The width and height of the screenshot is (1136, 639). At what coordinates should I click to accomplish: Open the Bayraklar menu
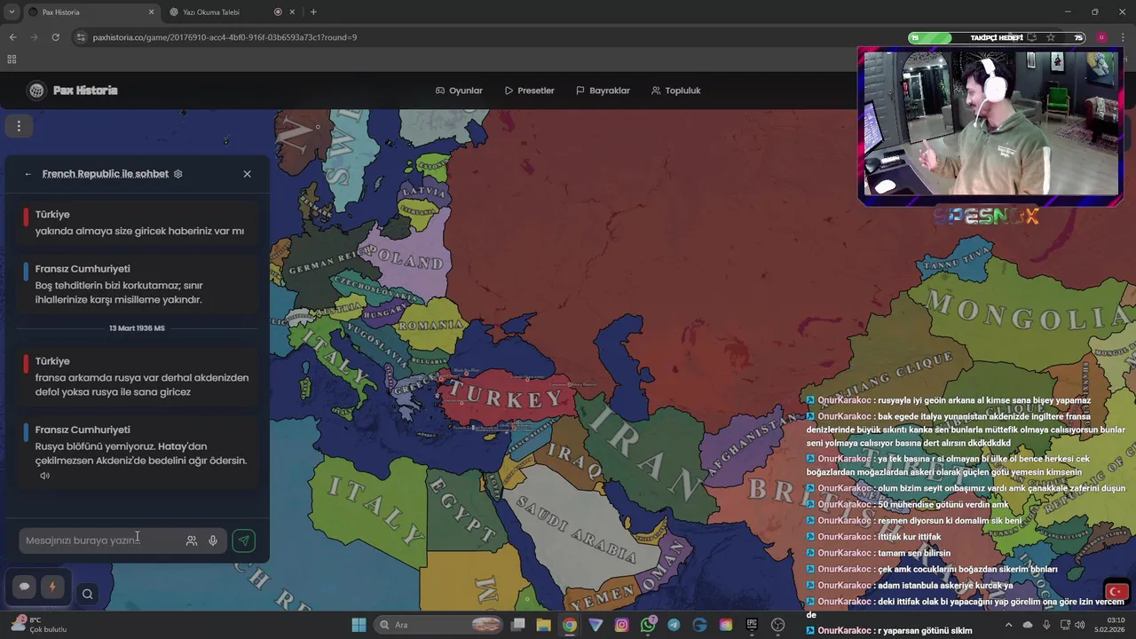(x=603, y=91)
